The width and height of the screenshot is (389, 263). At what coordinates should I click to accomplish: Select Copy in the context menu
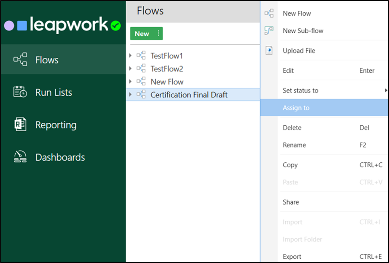290,165
